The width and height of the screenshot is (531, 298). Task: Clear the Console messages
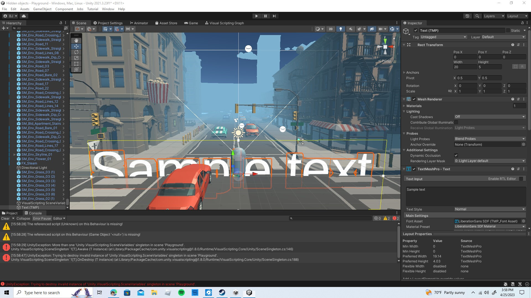(x=5, y=218)
